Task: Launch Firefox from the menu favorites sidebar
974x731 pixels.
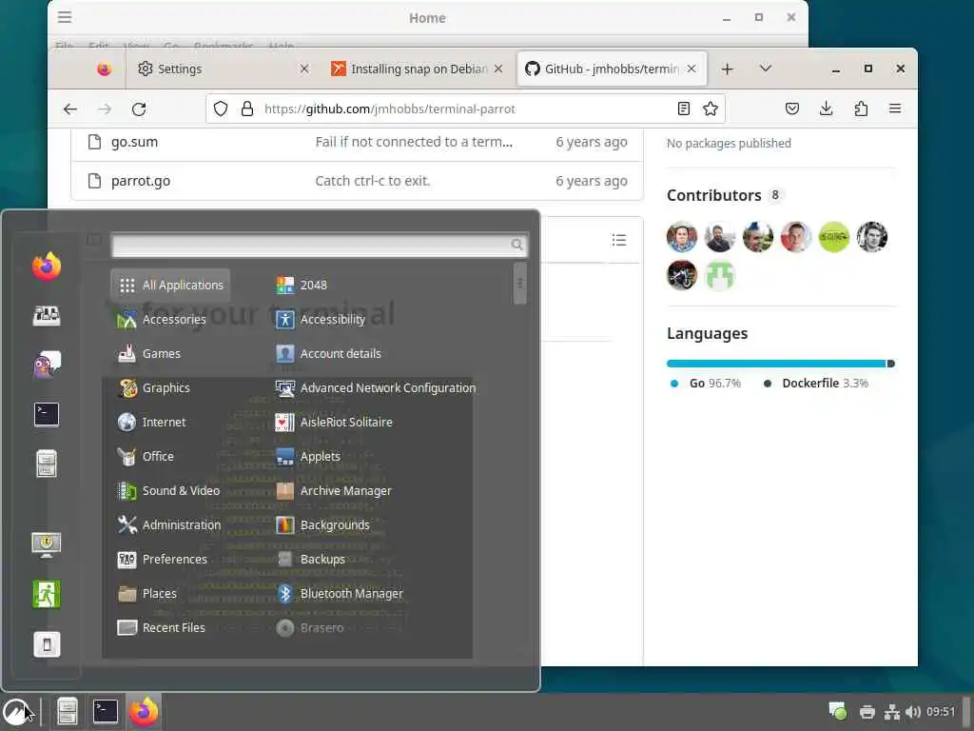Action: (x=47, y=267)
